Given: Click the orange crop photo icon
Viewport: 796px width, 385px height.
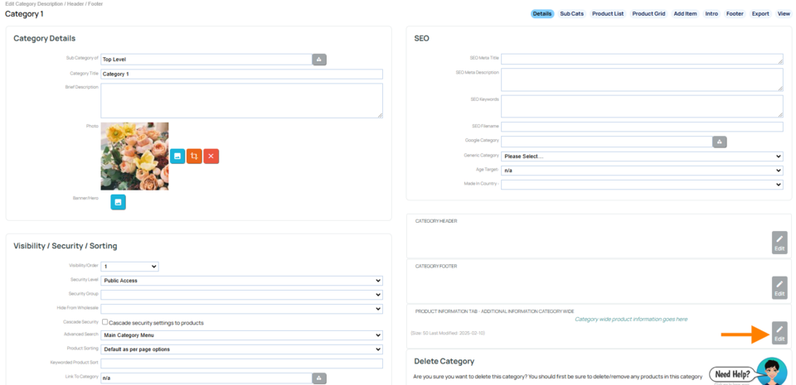Looking at the screenshot, I should [x=194, y=156].
